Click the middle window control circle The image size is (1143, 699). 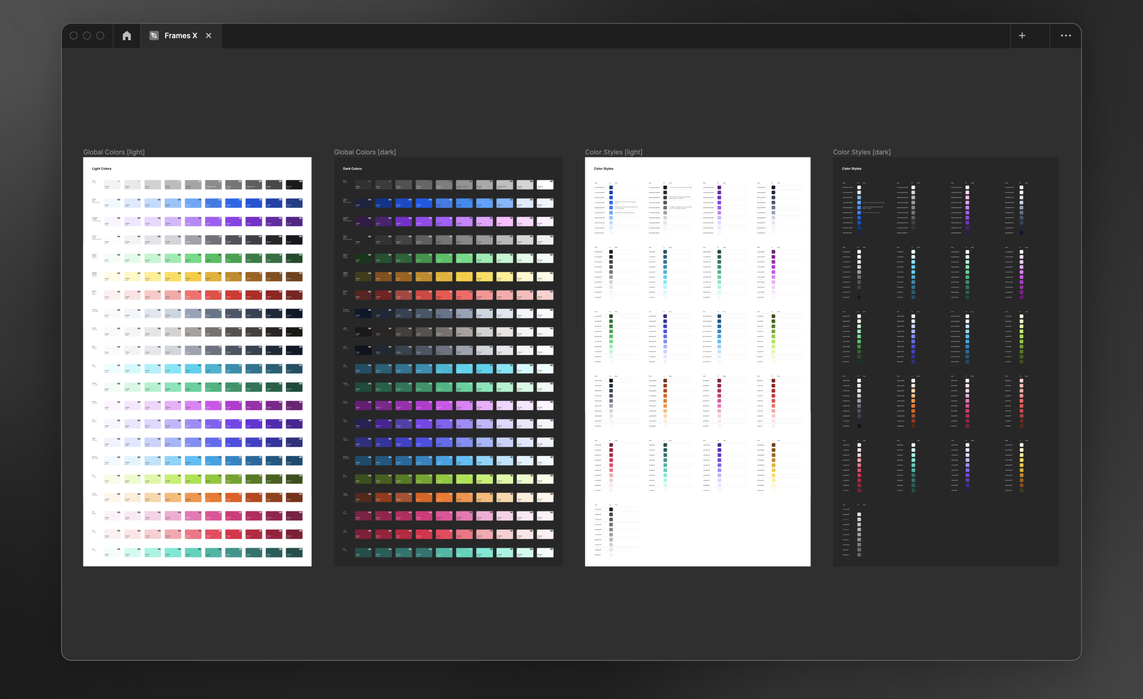[87, 36]
